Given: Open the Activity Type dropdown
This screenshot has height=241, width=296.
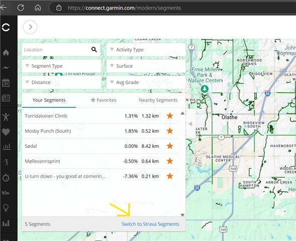Looking at the screenshot, I should click(x=146, y=50).
